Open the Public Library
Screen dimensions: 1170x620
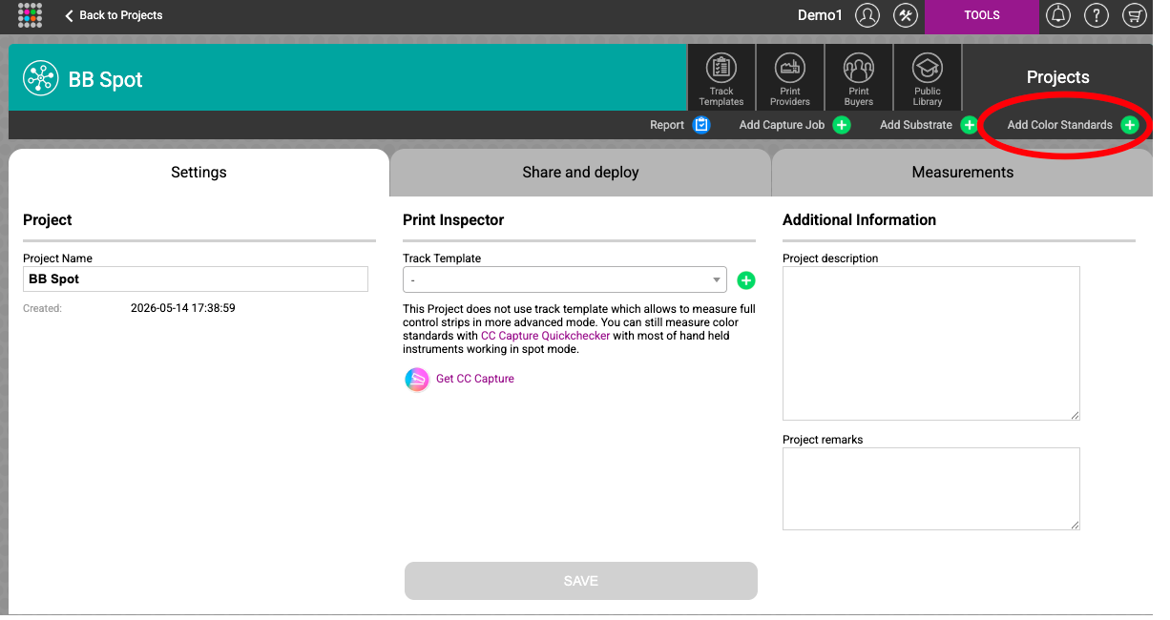click(928, 78)
